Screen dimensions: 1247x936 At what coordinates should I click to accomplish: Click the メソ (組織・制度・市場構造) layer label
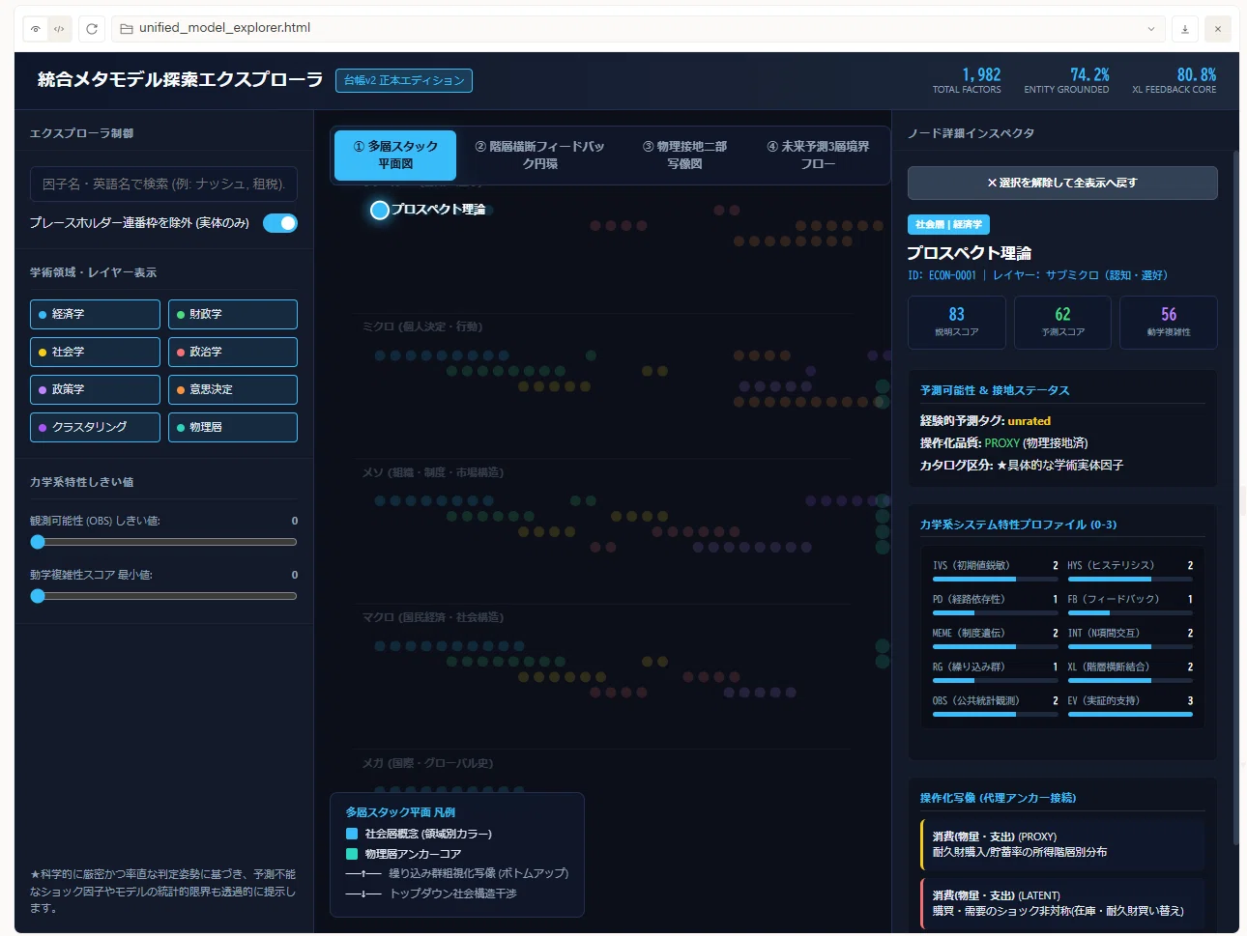433,472
